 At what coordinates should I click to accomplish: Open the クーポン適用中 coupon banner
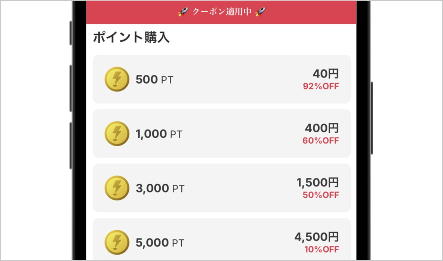click(222, 12)
